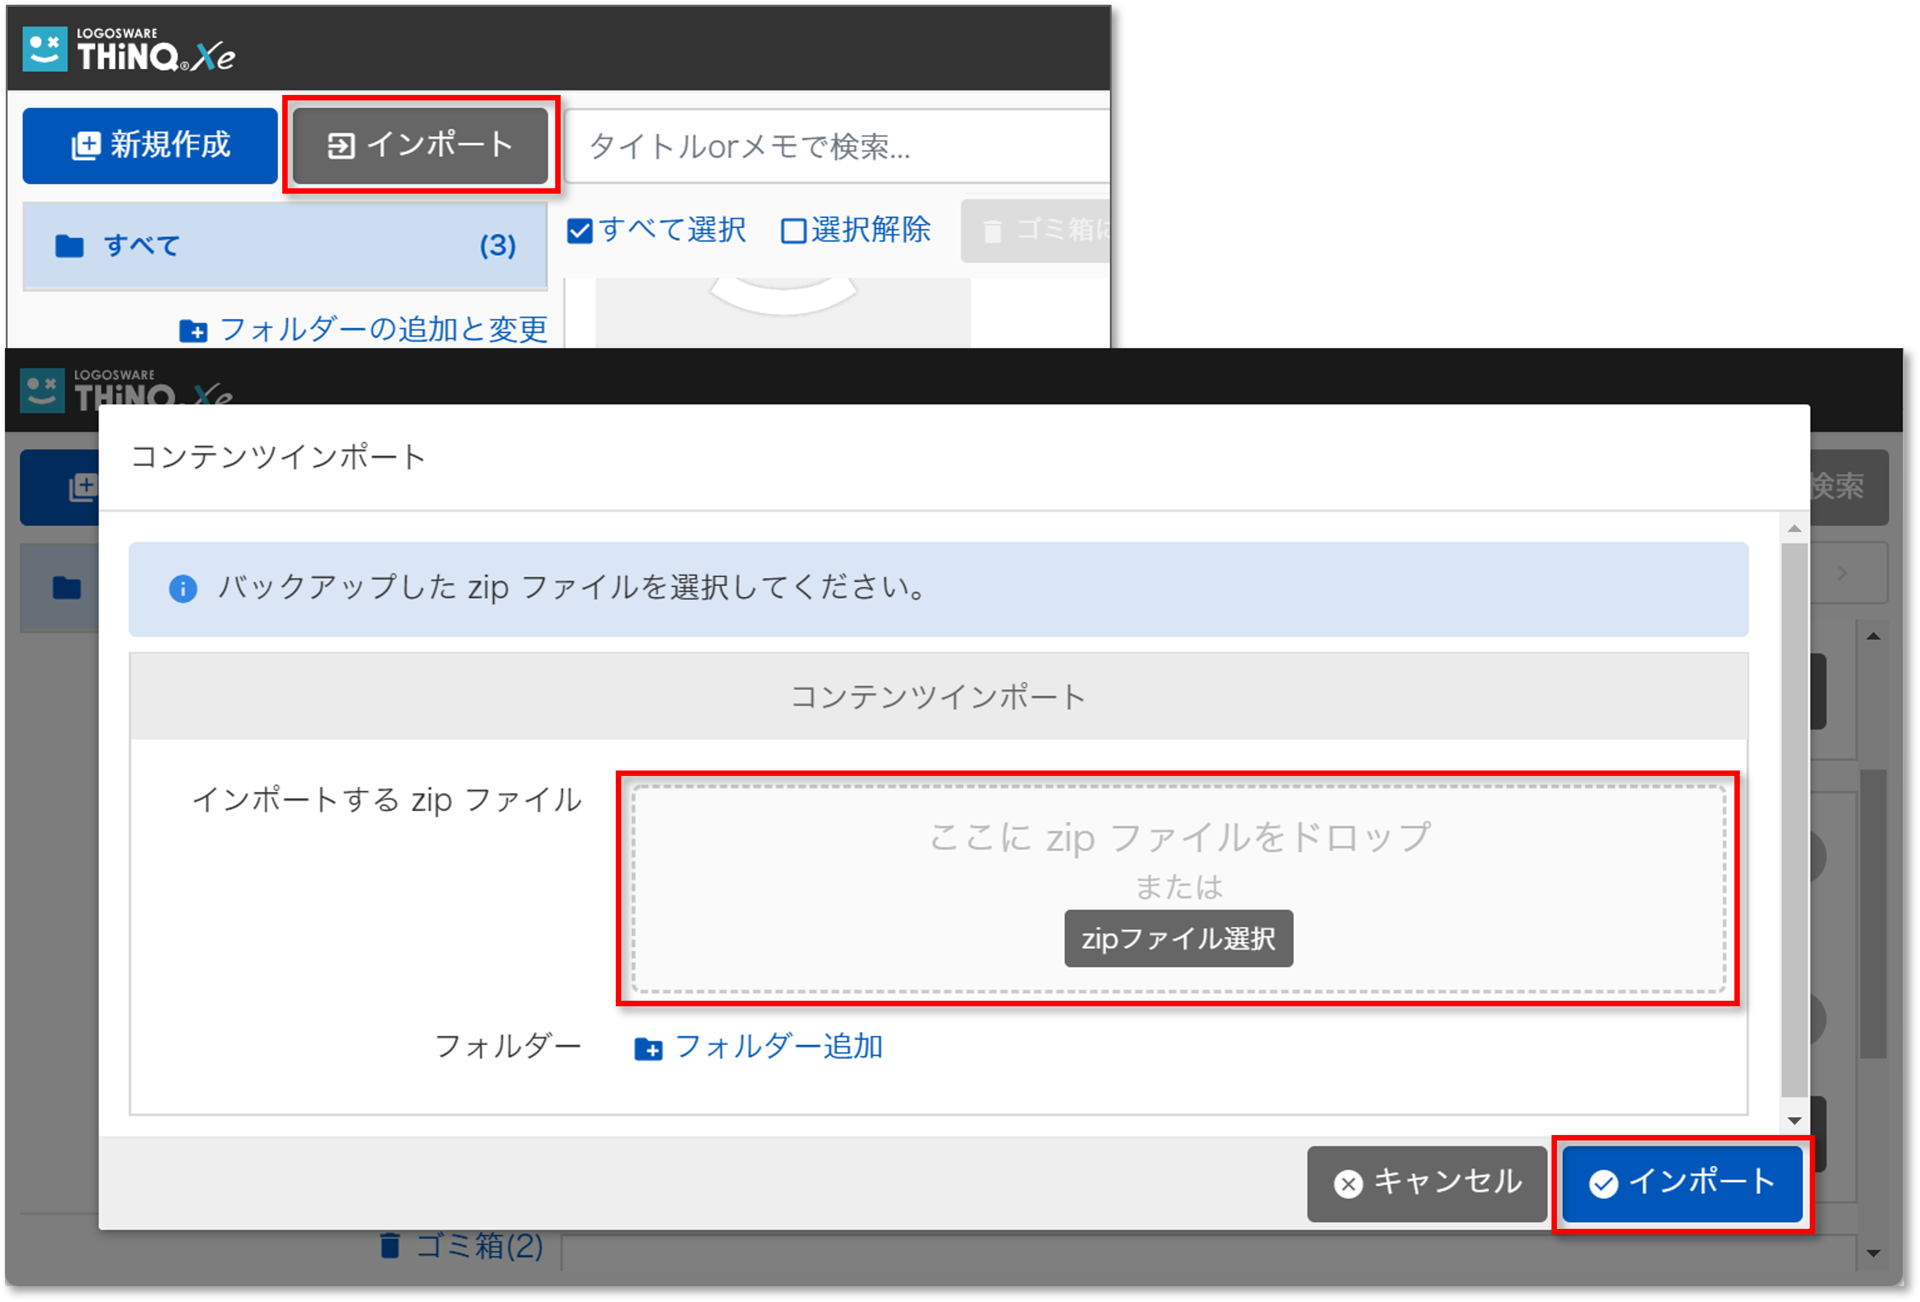The height and width of the screenshot is (1302, 1920).
Task: Open the フォルダー追加 link
Action: (778, 1047)
